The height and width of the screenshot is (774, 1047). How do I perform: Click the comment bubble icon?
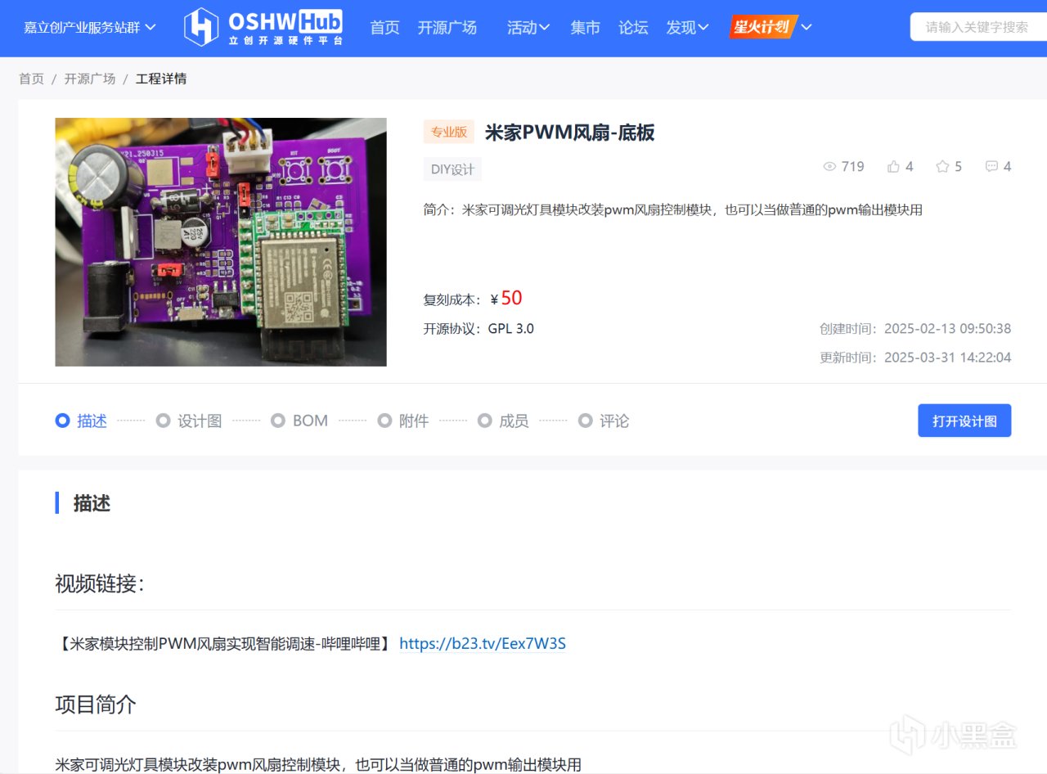pyautogui.click(x=991, y=167)
